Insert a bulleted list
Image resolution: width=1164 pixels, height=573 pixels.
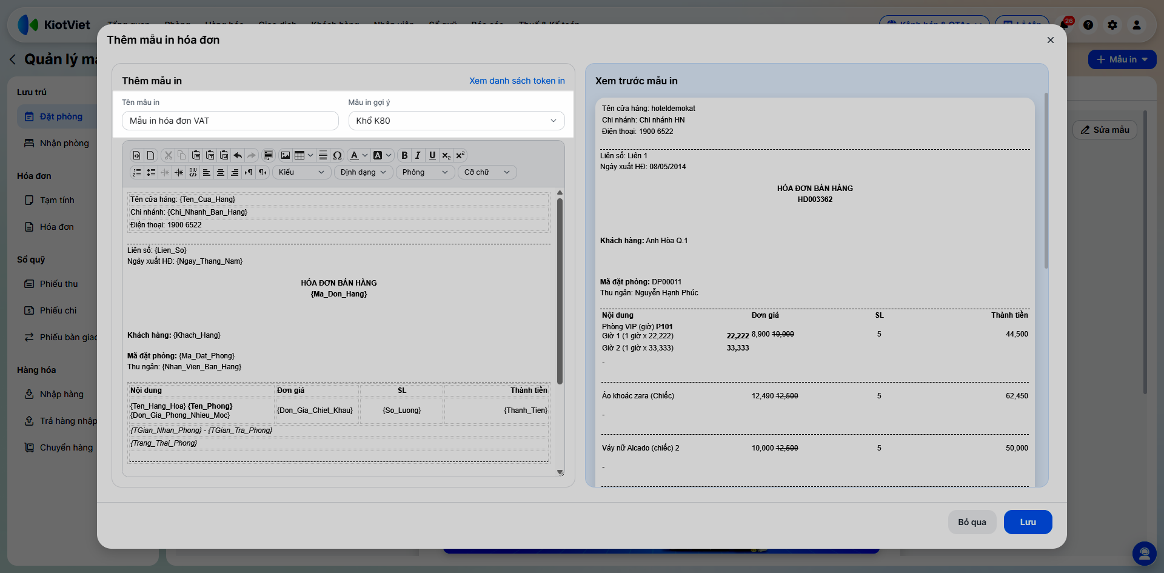tap(151, 172)
